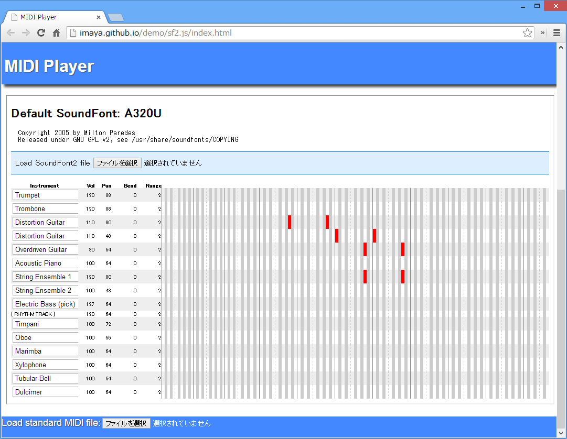Click the Electric Bass (pick) instrument field
The height and width of the screenshot is (439, 567).
[x=45, y=304]
